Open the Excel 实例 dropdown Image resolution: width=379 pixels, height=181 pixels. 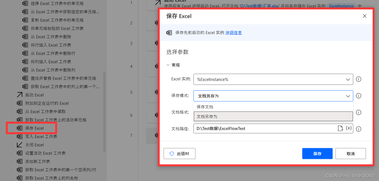(x=348, y=79)
